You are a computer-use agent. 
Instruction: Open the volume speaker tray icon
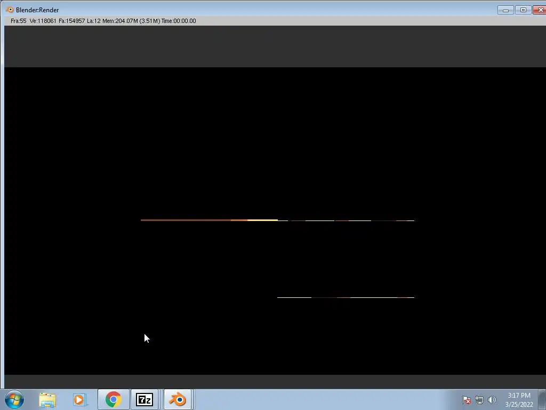pyautogui.click(x=492, y=400)
